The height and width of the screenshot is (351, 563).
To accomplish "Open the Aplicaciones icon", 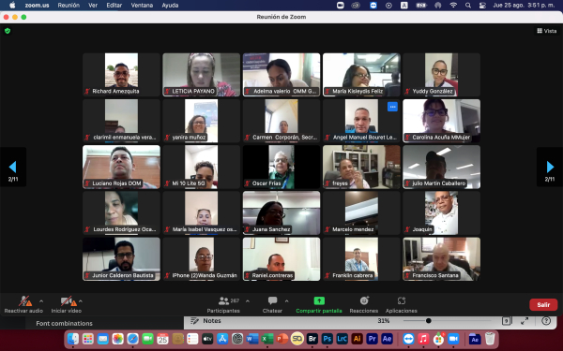I will (x=402, y=300).
